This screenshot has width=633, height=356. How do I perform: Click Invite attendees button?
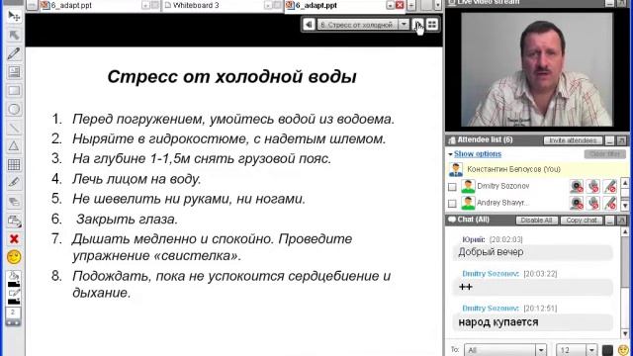click(x=573, y=140)
